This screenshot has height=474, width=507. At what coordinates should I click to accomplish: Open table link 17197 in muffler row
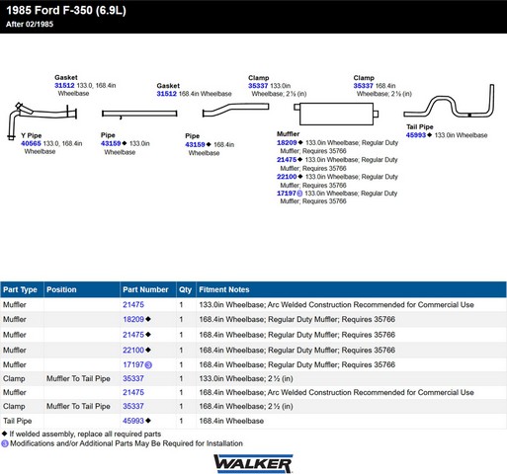[x=133, y=364]
